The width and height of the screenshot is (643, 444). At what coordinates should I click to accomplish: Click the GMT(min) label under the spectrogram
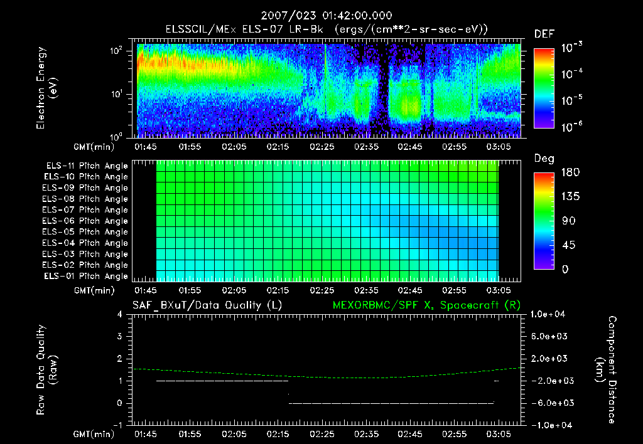click(x=94, y=147)
